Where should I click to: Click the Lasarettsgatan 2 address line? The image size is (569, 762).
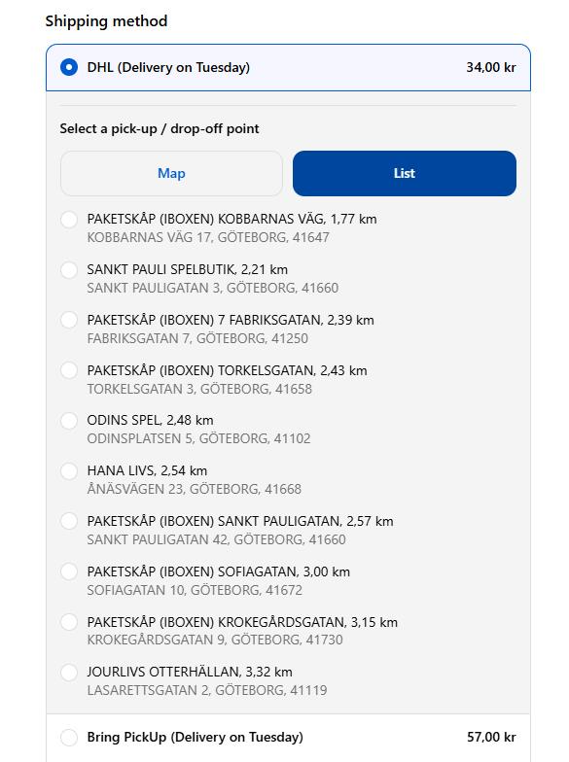207,690
